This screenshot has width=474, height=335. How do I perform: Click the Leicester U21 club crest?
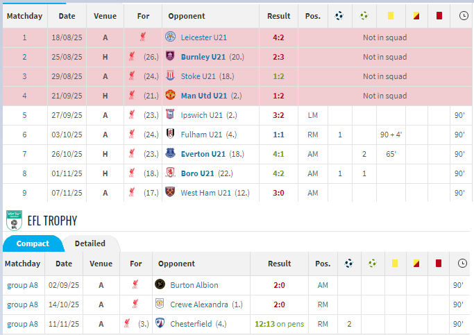click(171, 37)
